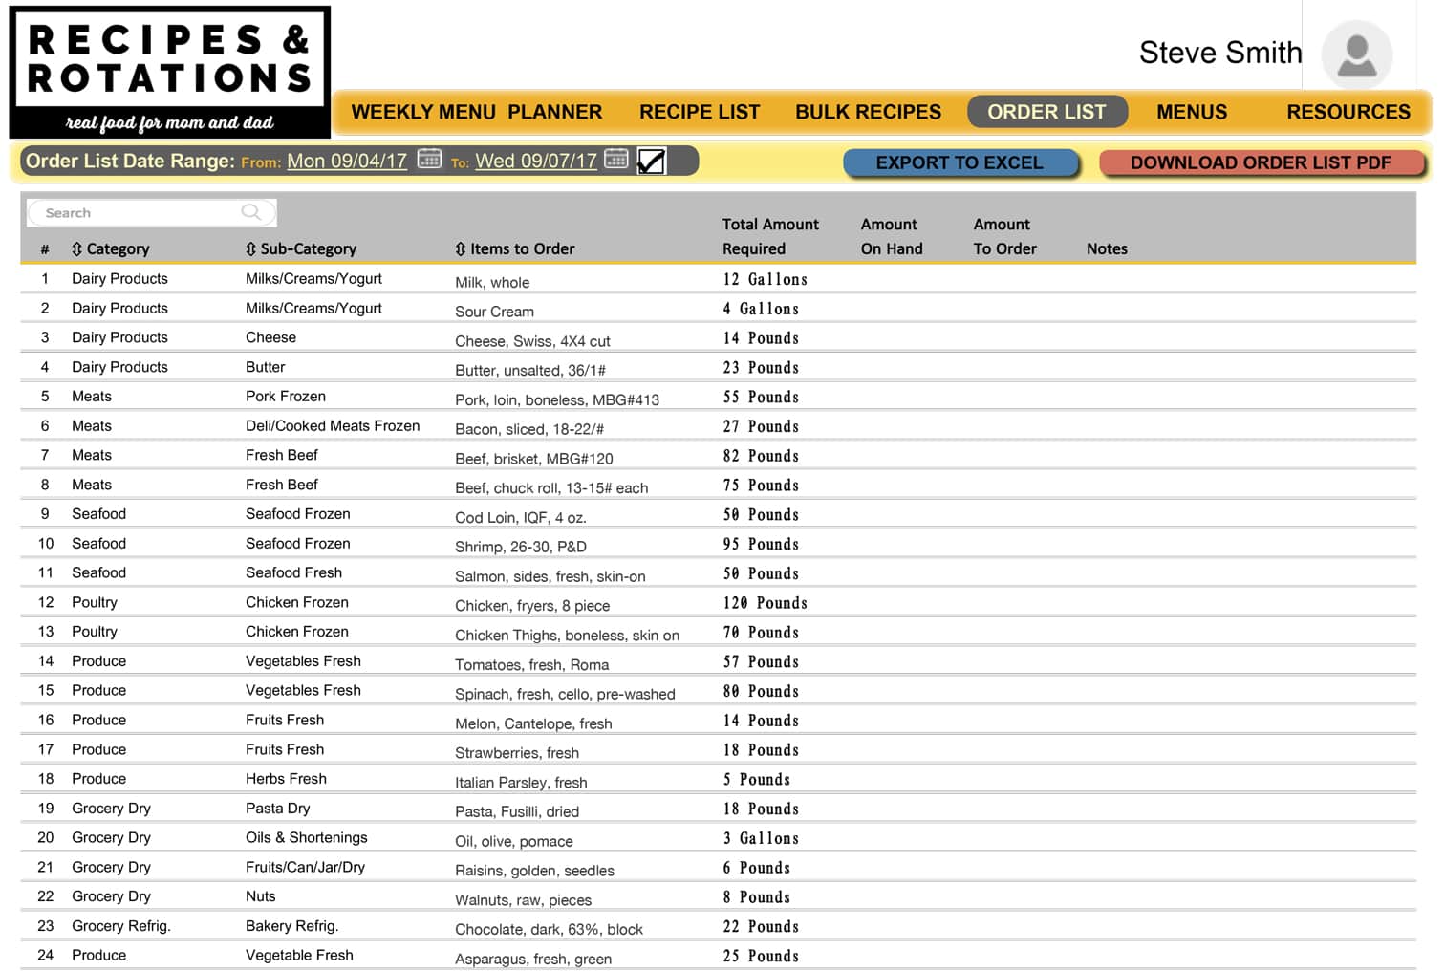
Task: Select Italian Parsley, fresh item
Action: (x=521, y=783)
